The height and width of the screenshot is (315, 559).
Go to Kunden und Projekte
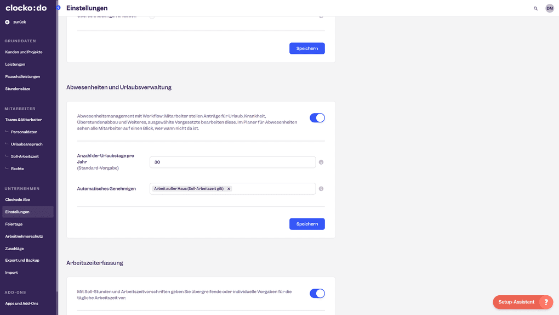[24, 52]
